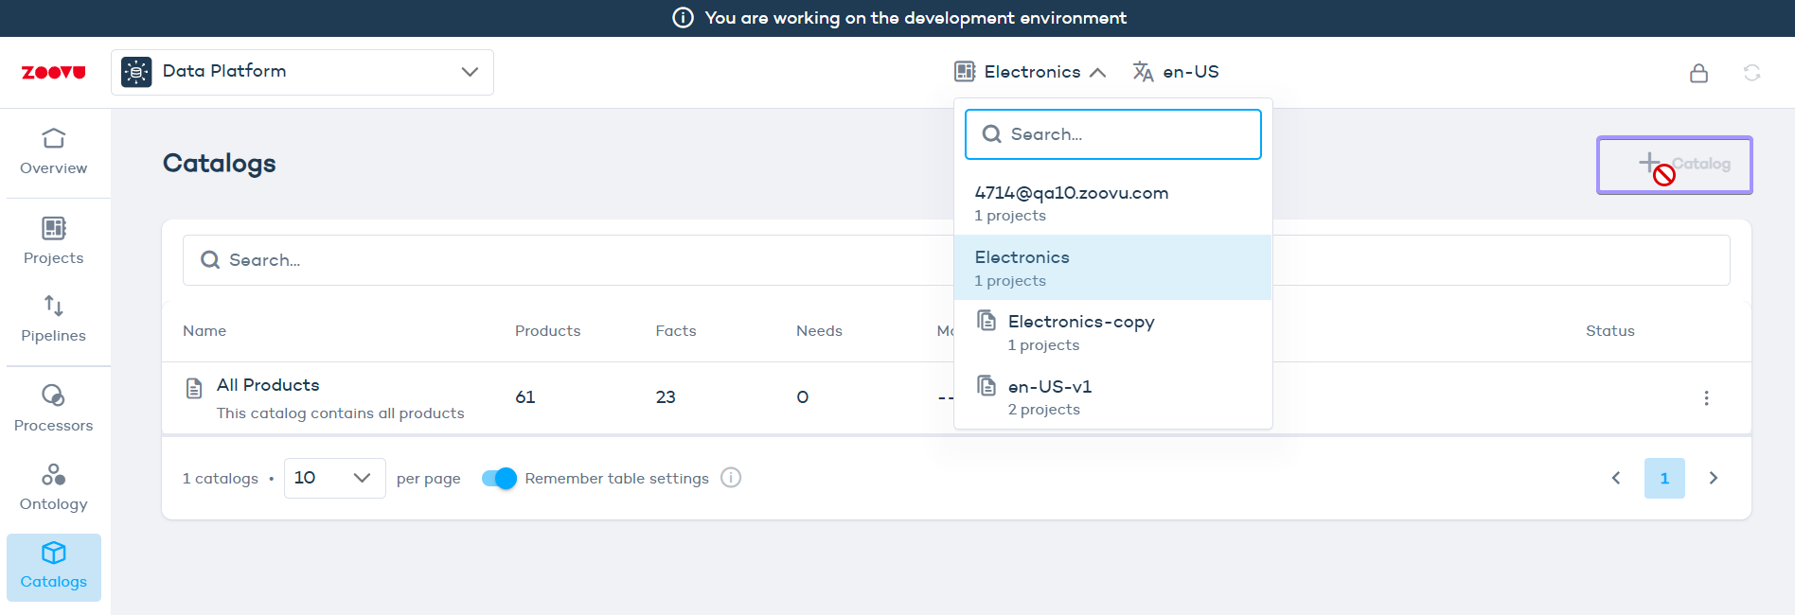The image size is (1795, 615).
Task: Select the Catalogs sidebar item
Action: point(54,567)
